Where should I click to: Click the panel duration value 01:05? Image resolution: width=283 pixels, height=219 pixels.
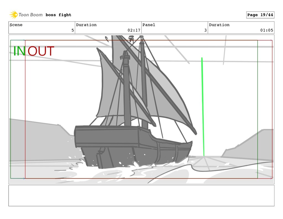coord(267,30)
